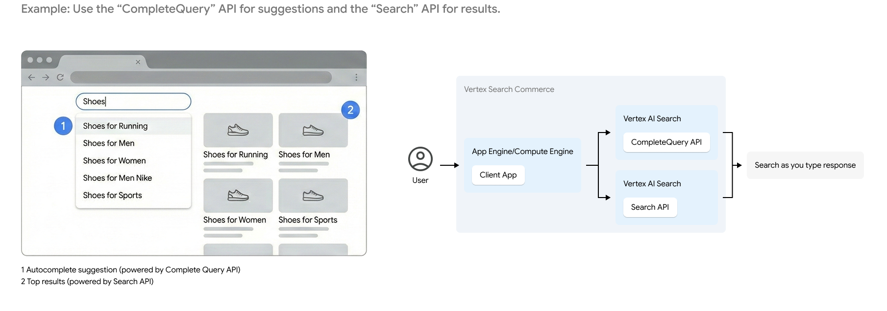Open the Shoes for Running product thumbnail

pos(238,131)
